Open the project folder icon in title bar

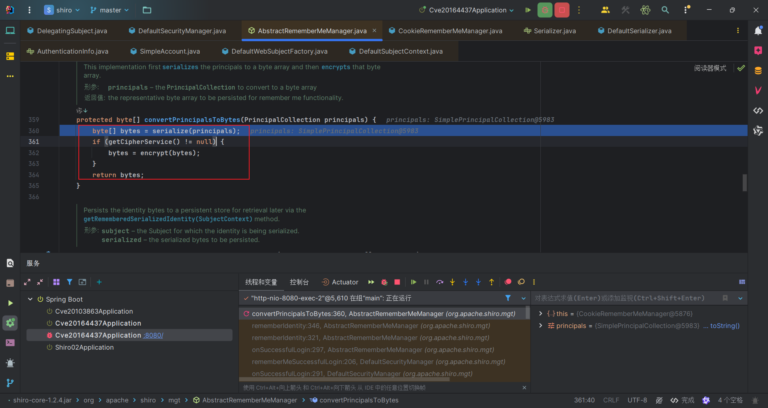(x=147, y=10)
